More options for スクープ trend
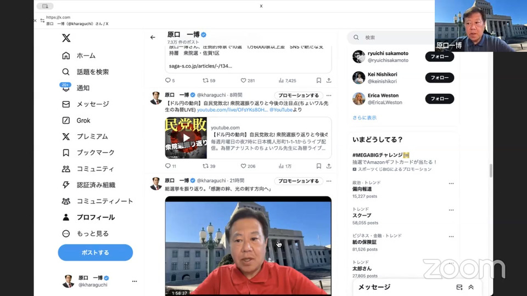Screen dimensions: 527x296 coord(451,210)
